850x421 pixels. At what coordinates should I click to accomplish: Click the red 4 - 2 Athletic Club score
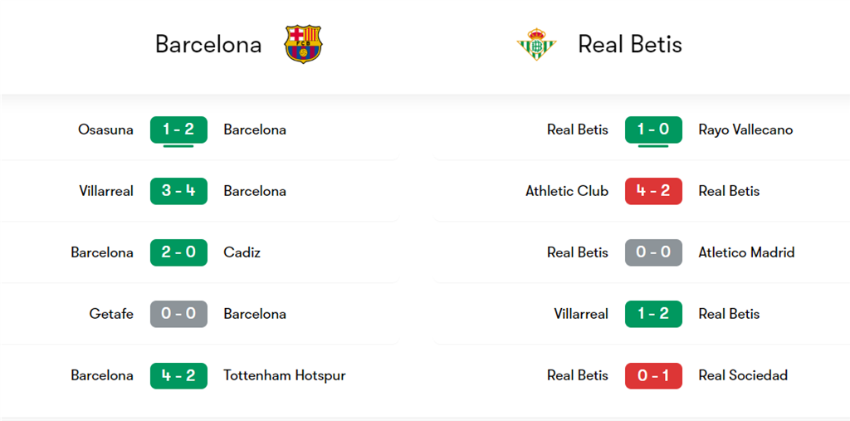coord(653,191)
